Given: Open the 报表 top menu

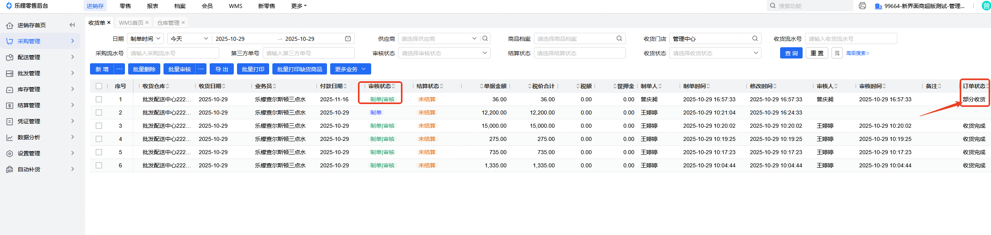Looking at the screenshot, I should point(153,6).
